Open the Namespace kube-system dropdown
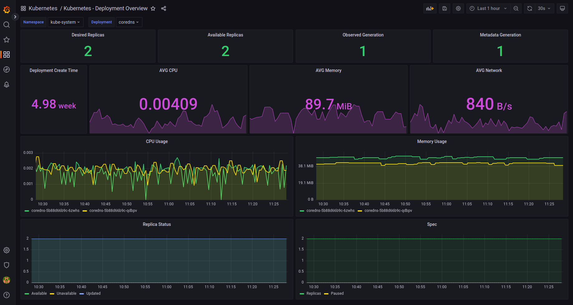This screenshot has width=573, height=305. (65, 22)
